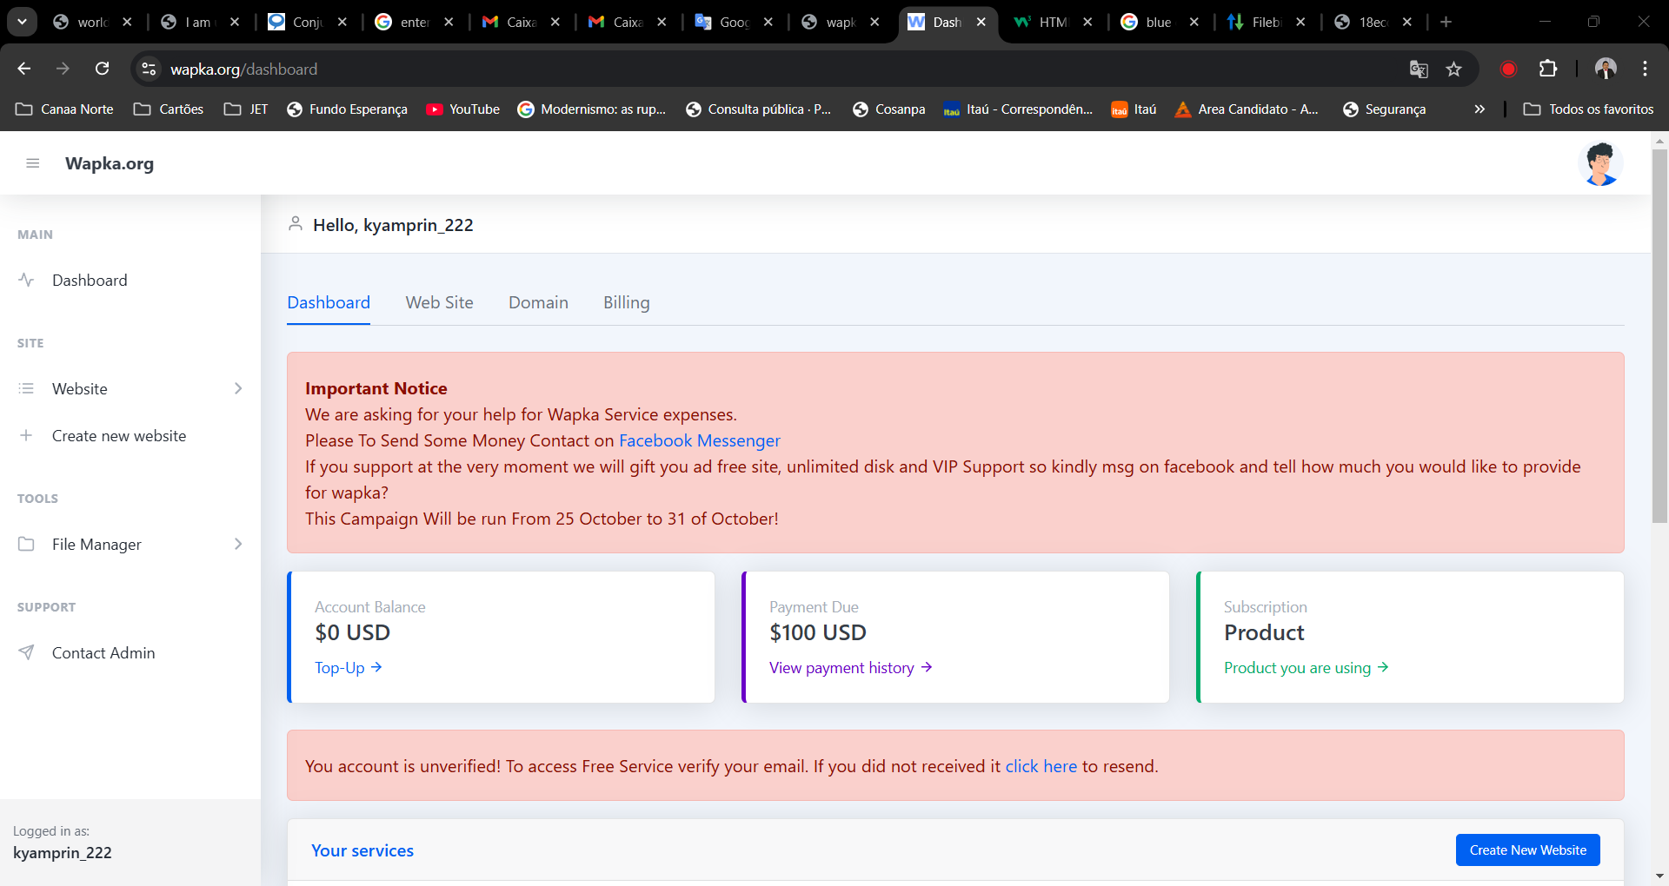Open the Cosanpa bookmark
1669x886 pixels.
click(888, 109)
